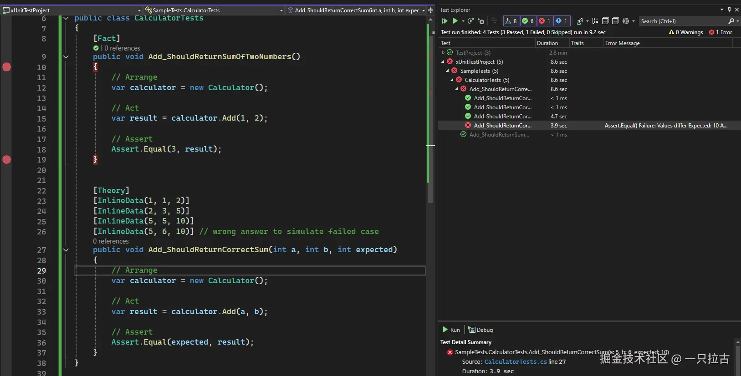Collapse the CalculatorTests class outline
This screenshot has height=376, width=741.
pyautogui.click(x=66, y=18)
